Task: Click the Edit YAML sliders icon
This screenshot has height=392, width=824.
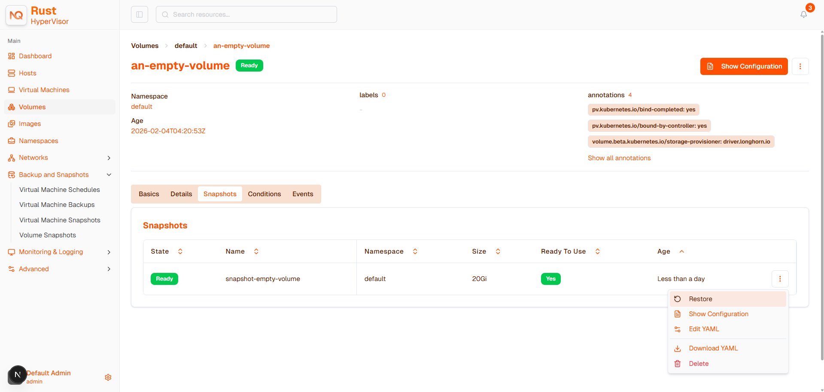Action: (x=678, y=329)
